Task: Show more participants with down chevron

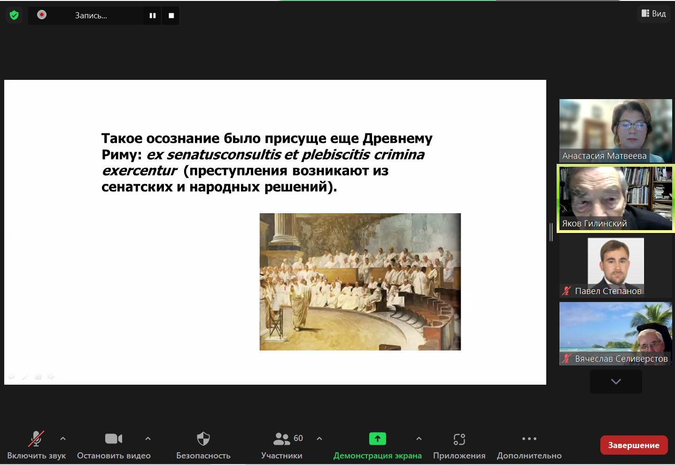Action: 616,381
